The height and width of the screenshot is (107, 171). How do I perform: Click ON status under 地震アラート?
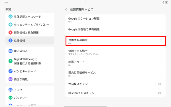(70, 65)
